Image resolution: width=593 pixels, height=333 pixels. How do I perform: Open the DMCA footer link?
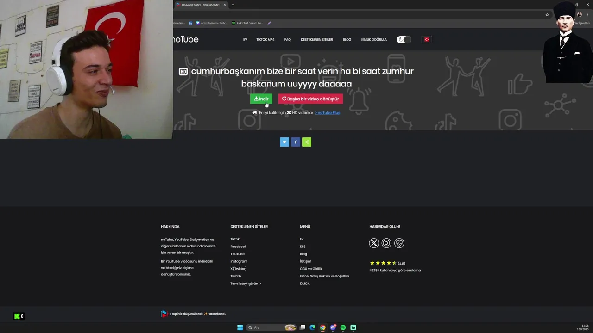point(305,284)
